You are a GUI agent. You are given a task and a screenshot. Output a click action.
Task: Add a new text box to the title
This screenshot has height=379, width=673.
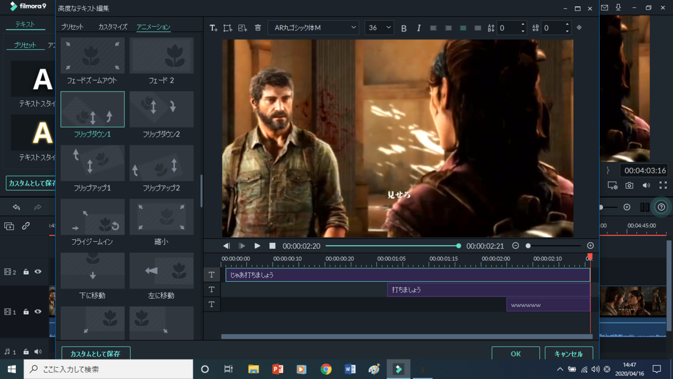213,28
